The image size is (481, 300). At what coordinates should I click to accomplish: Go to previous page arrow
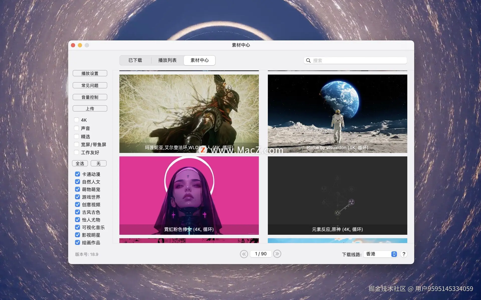tap(244, 254)
